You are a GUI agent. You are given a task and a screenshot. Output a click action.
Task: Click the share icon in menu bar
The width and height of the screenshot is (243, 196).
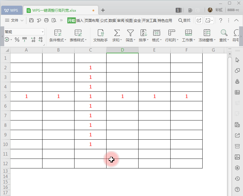coord(199,20)
